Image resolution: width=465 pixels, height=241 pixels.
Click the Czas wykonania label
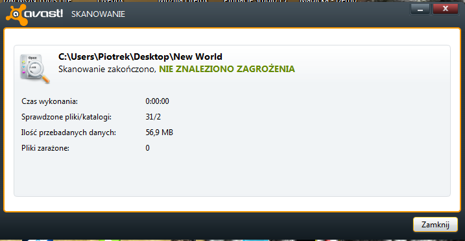tap(49, 101)
